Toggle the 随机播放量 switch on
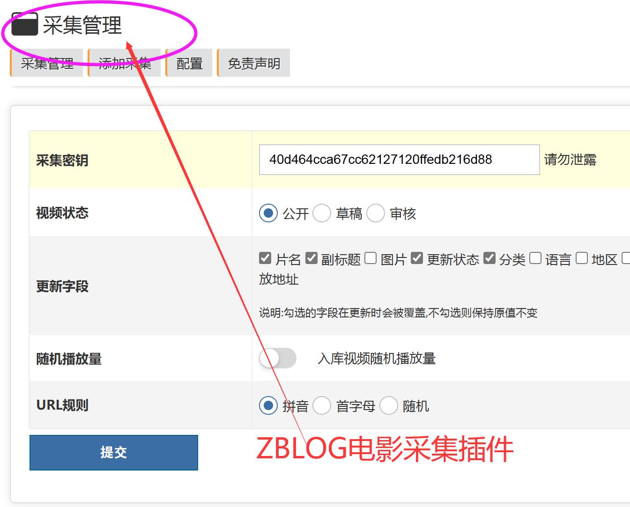630x507 pixels. [278, 359]
